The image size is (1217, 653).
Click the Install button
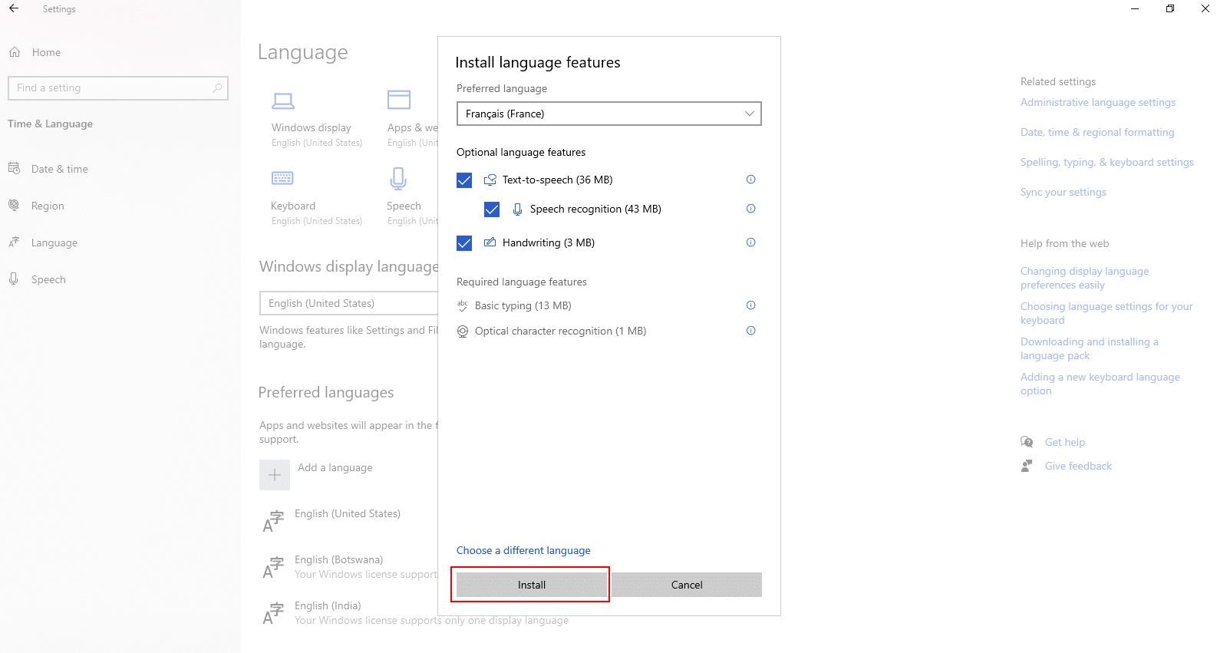pos(532,585)
